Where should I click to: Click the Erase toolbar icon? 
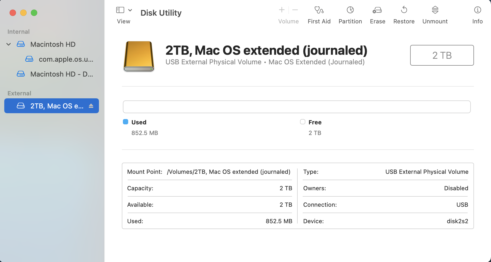[377, 10]
